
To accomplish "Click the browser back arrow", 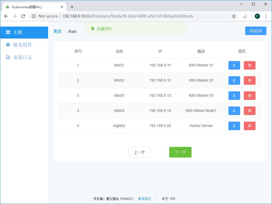I will click(6, 16).
